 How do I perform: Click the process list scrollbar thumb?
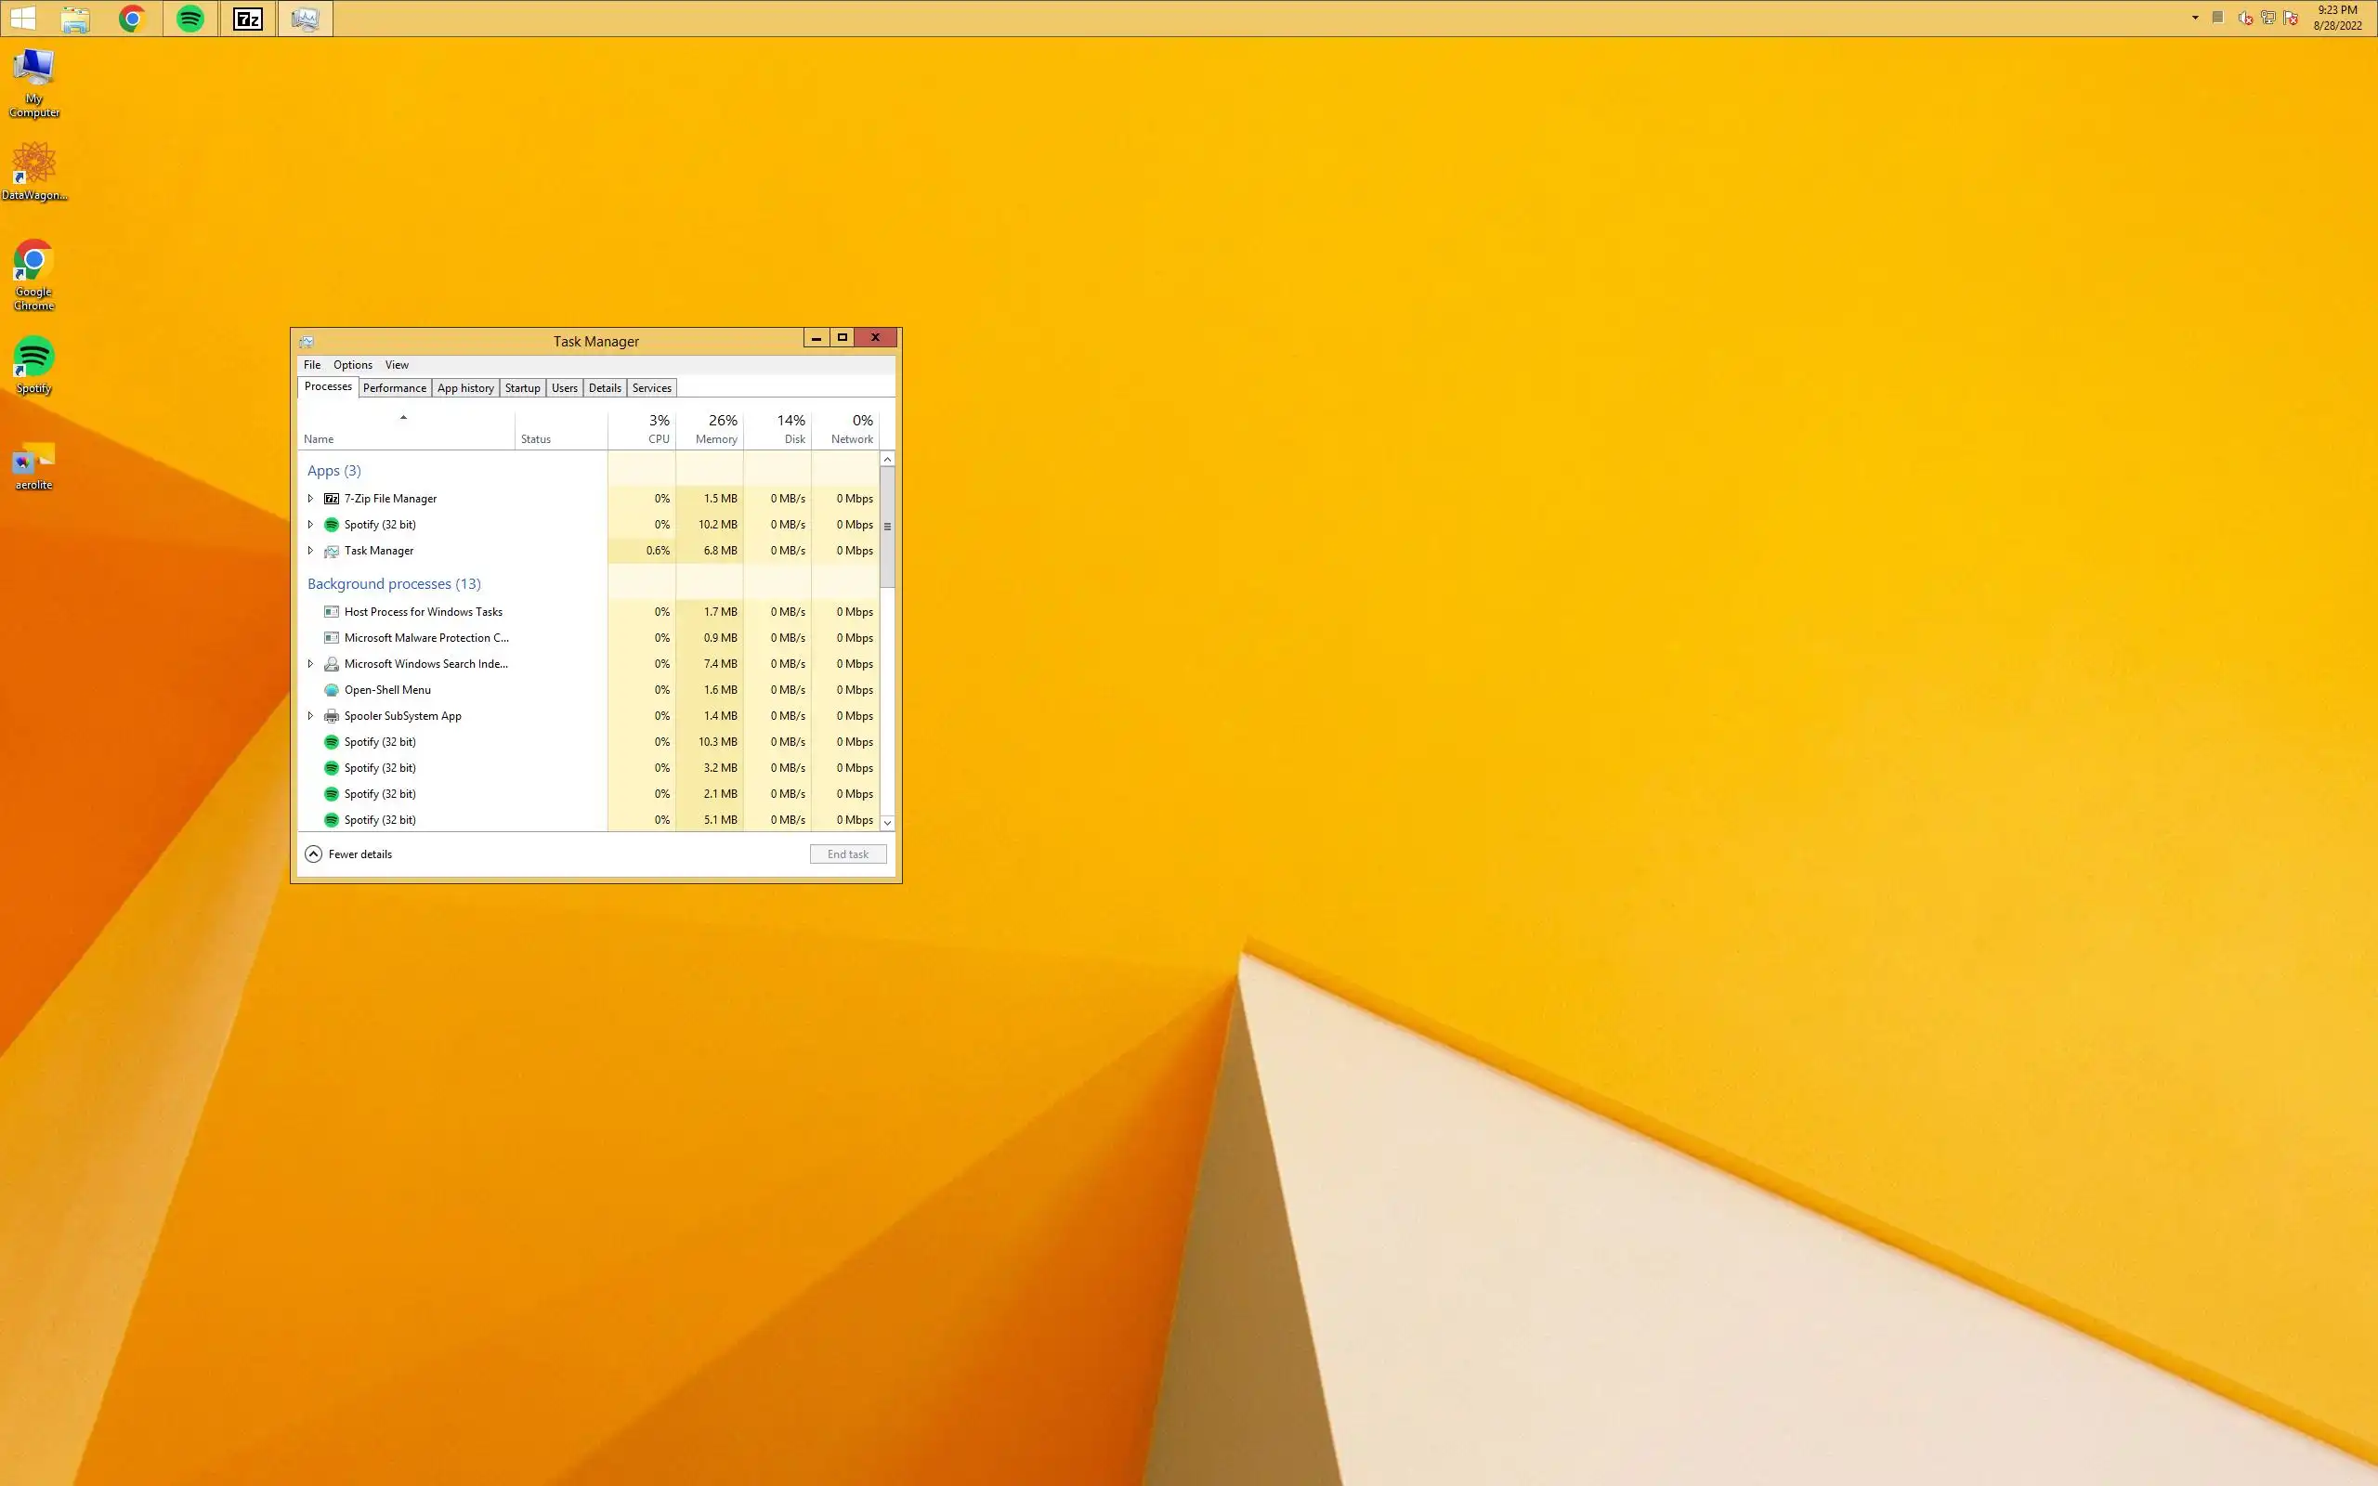887,526
